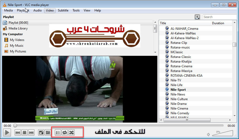Focus the playlist Search field

point(220,17)
